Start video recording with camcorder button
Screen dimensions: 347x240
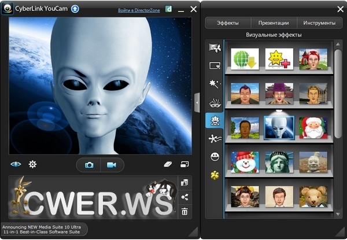coord(112,165)
